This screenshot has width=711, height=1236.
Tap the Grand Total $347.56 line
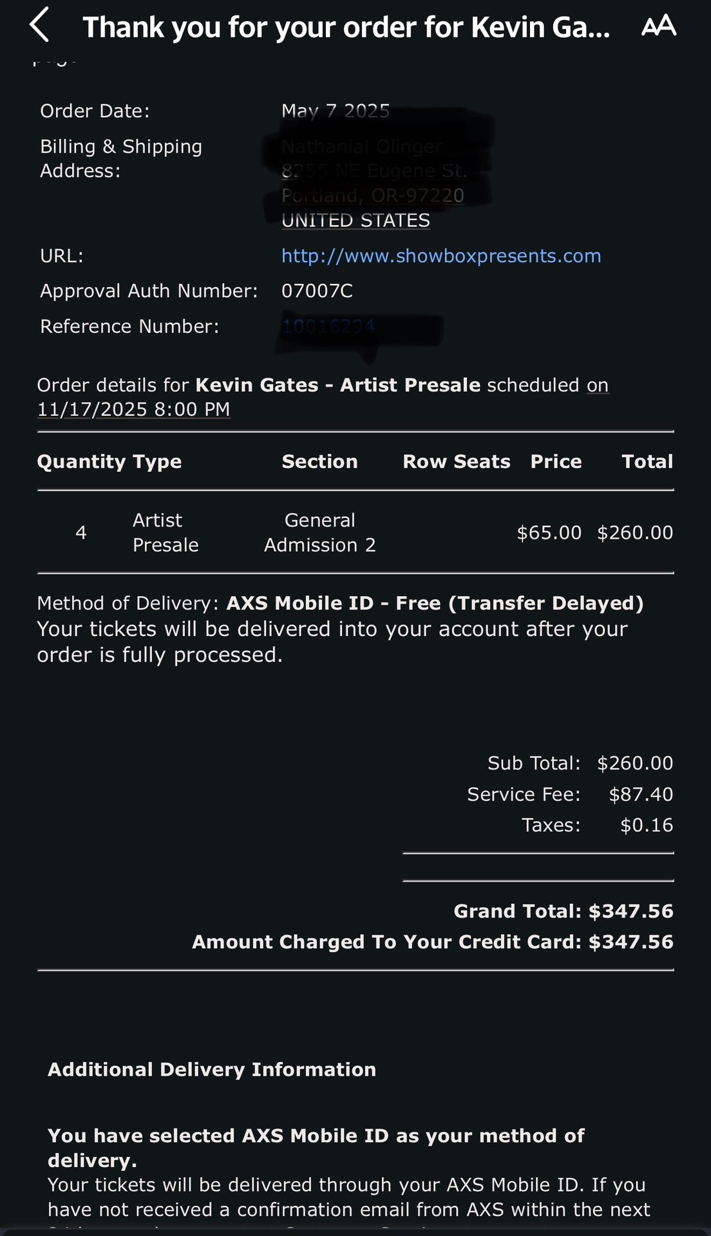tap(563, 912)
